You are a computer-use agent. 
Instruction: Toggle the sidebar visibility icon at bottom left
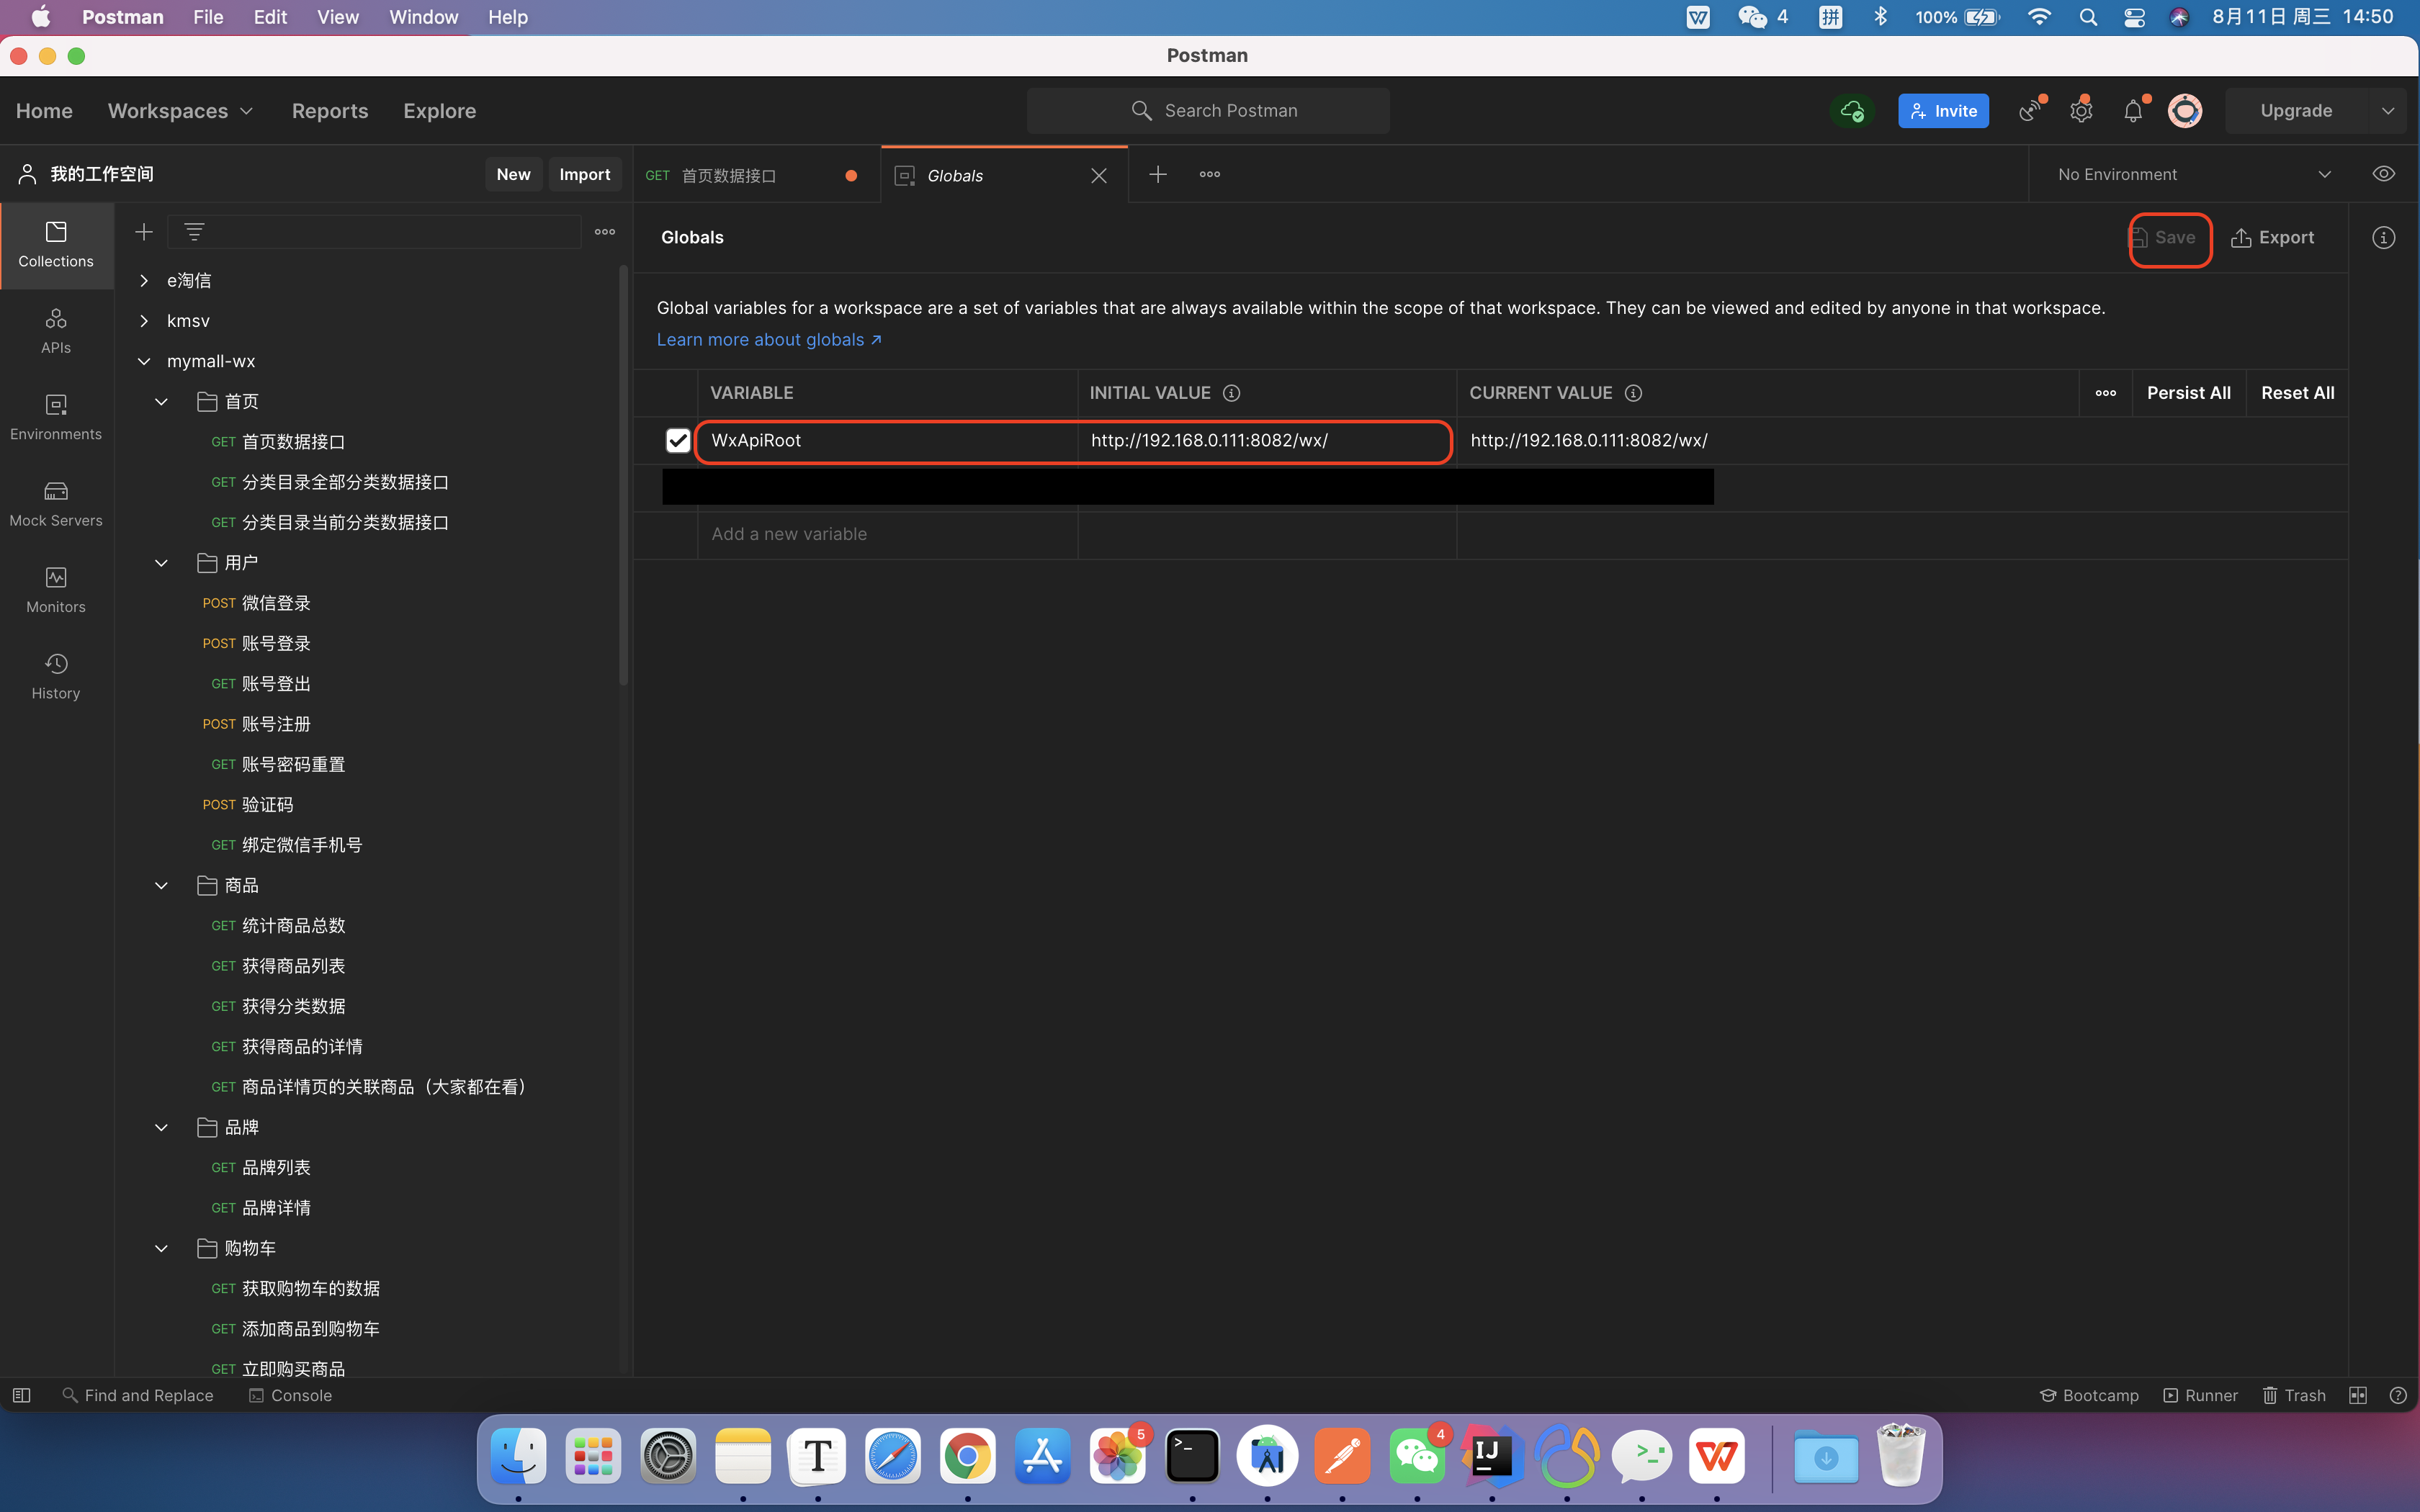[21, 1395]
